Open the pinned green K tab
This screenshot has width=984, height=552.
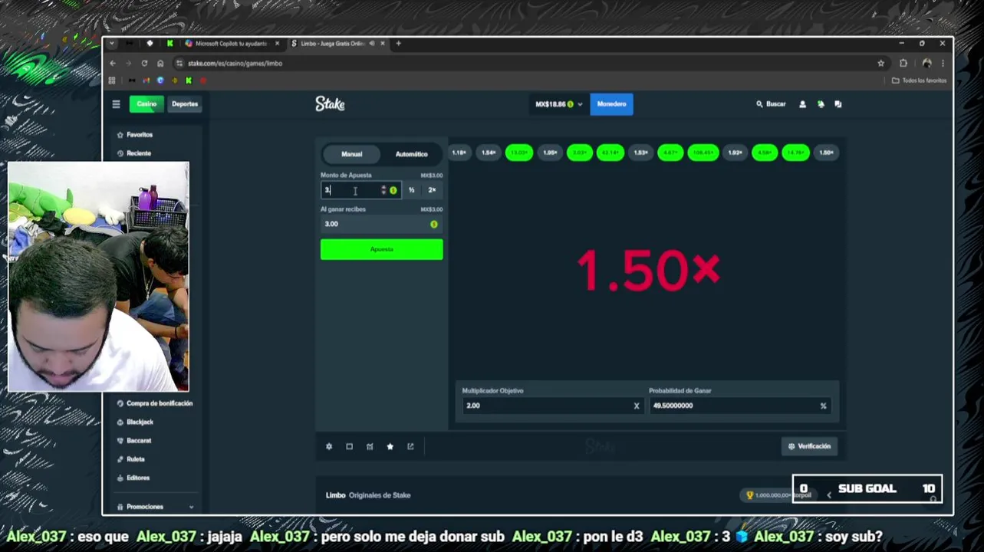click(169, 44)
